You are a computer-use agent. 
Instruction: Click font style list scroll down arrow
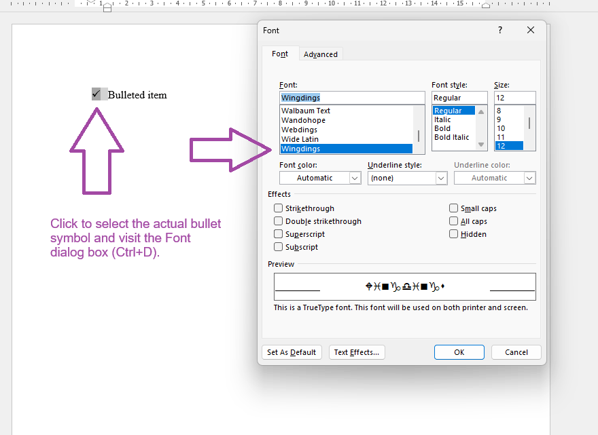pyautogui.click(x=481, y=145)
